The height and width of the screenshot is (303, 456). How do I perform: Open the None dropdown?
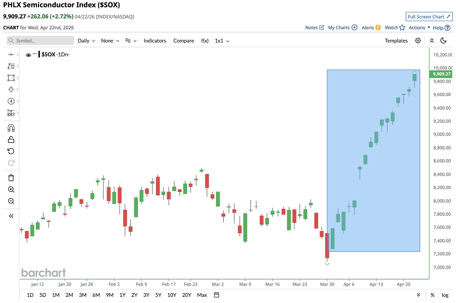click(110, 41)
